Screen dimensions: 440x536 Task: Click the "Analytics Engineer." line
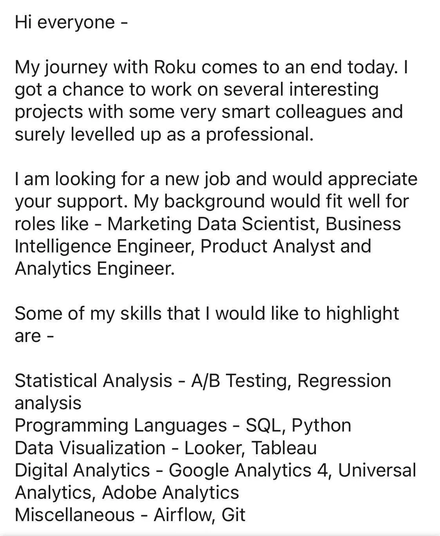coord(95,269)
